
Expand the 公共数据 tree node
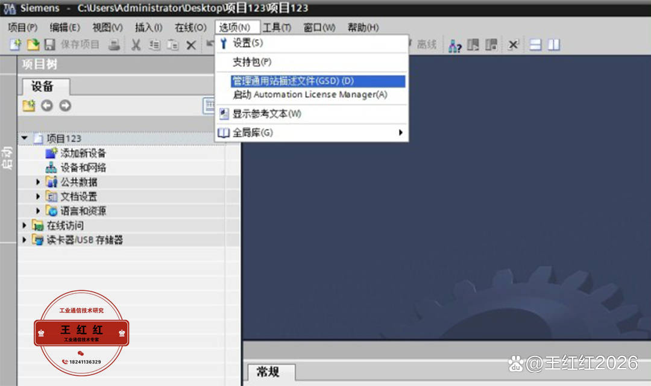tap(38, 182)
